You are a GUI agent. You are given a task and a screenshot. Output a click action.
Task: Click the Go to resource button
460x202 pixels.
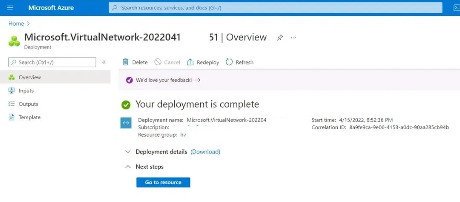tap(163, 182)
